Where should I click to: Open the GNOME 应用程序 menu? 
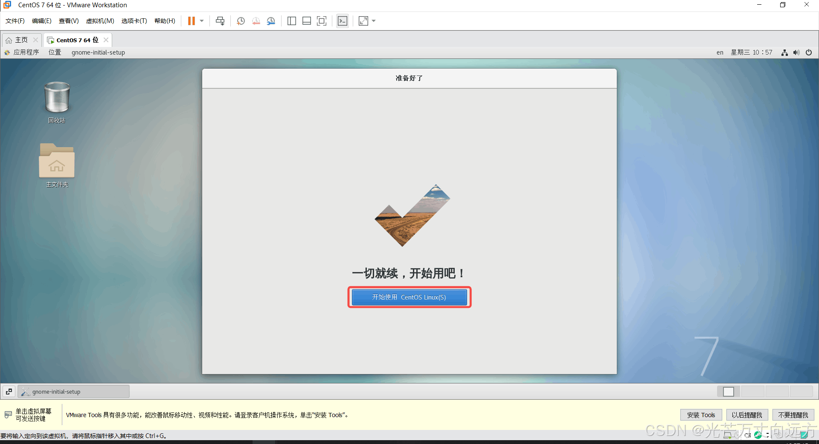coord(22,52)
